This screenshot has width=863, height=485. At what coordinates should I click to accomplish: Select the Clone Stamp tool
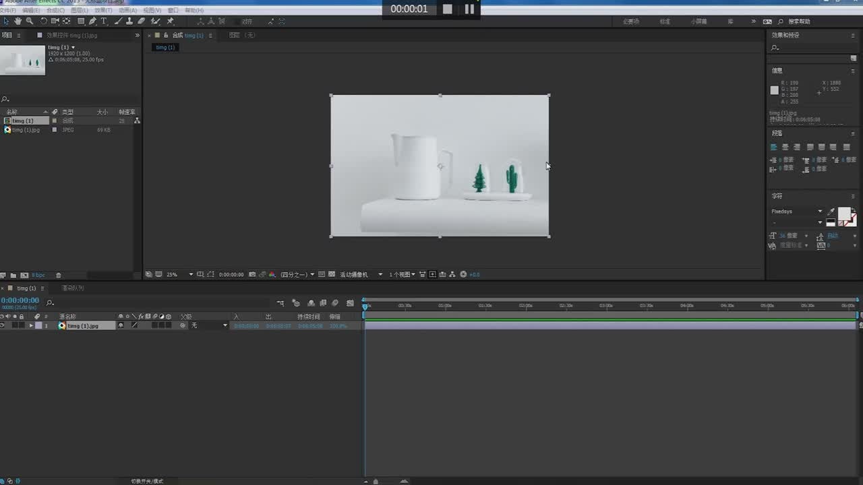click(x=129, y=22)
